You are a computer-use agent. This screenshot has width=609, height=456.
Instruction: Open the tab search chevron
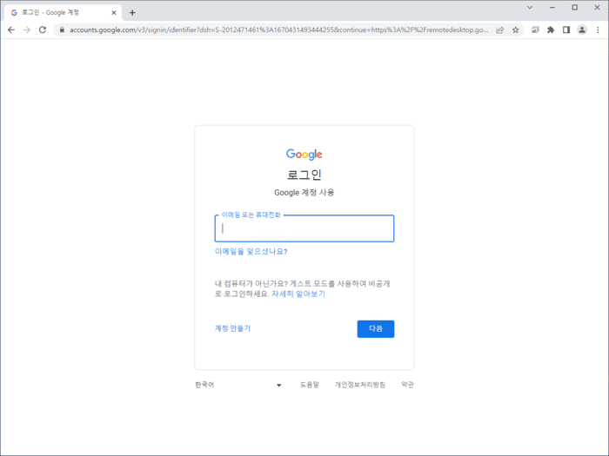coord(529,7)
